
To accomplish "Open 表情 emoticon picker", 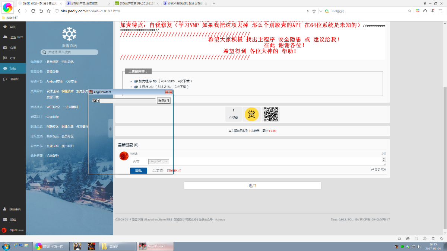I will click(x=158, y=170).
